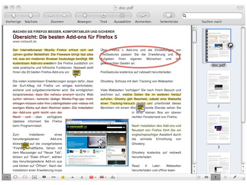
Task: Show annotations list with pencil icon
Action: 235,177
